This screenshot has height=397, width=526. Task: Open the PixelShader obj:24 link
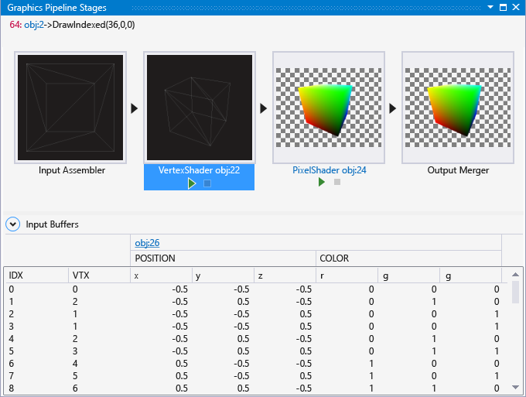pyautogui.click(x=329, y=170)
